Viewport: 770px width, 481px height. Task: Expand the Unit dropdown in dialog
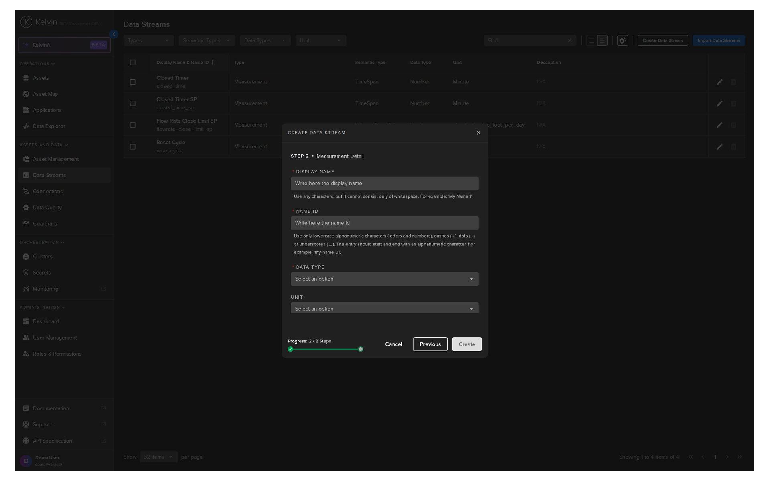384,308
